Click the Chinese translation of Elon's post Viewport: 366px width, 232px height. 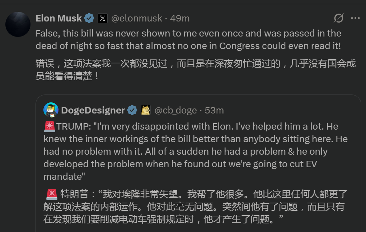point(195,70)
